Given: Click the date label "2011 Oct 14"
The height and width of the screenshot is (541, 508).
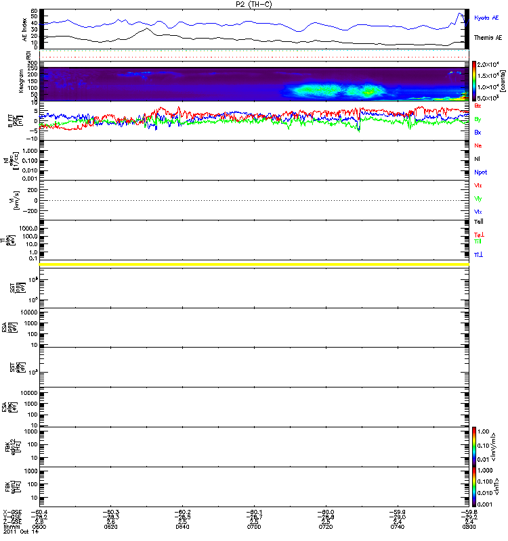Looking at the screenshot, I should (x=20, y=532).
